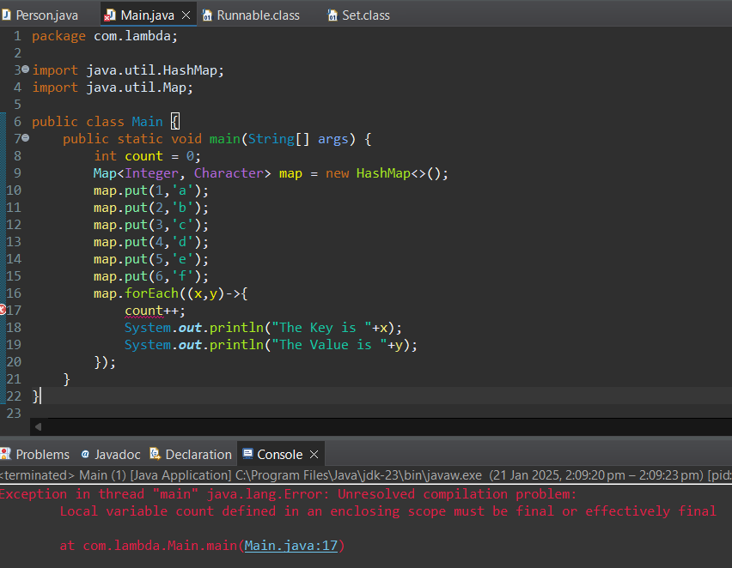Click the class file icon on Runnable.class tab
Image resolution: width=732 pixels, height=568 pixels.
click(208, 14)
